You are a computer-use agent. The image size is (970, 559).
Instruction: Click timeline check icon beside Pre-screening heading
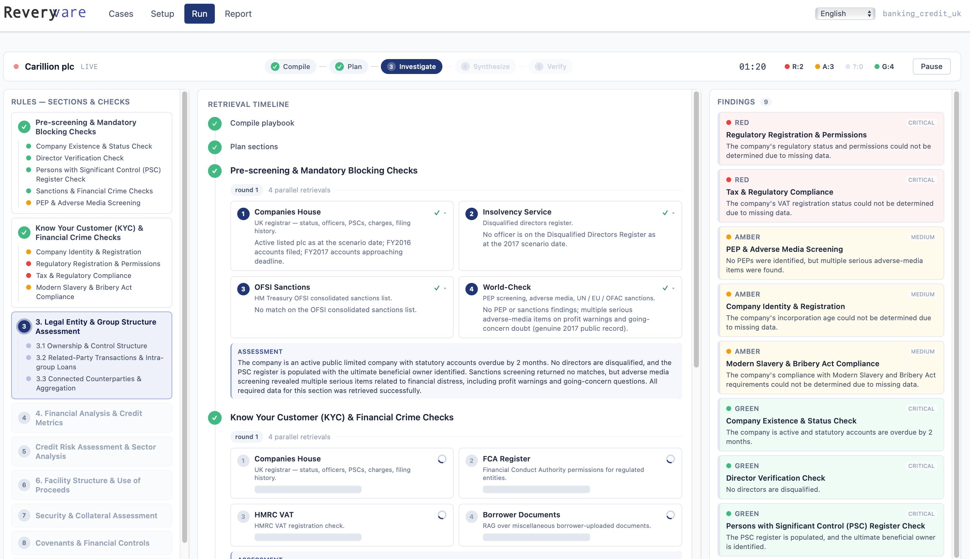click(215, 171)
